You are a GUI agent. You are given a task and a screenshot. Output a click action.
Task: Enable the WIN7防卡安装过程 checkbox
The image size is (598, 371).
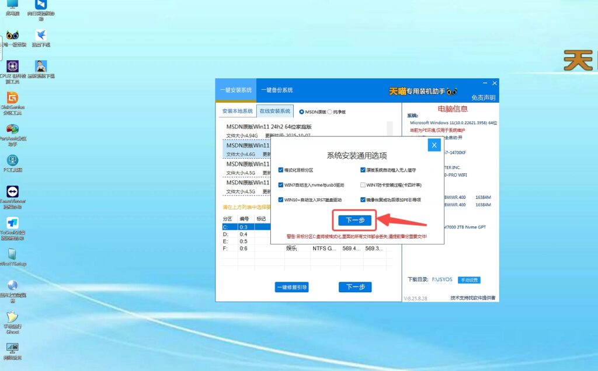363,185
